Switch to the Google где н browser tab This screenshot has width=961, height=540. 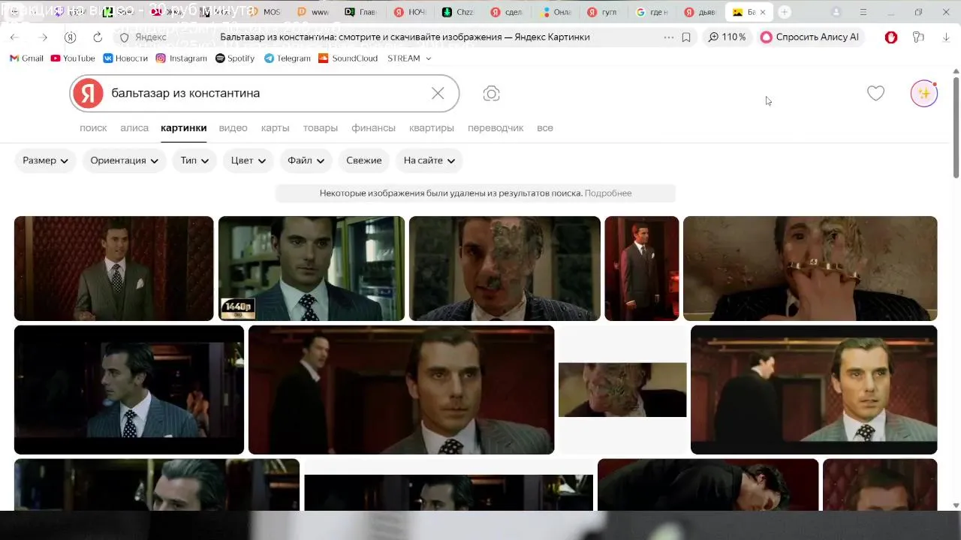point(652,12)
